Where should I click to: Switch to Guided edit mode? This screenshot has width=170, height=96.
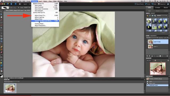pos(166,11)
